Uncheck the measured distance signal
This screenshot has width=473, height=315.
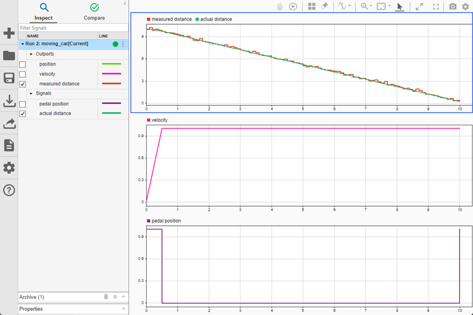[x=22, y=84]
